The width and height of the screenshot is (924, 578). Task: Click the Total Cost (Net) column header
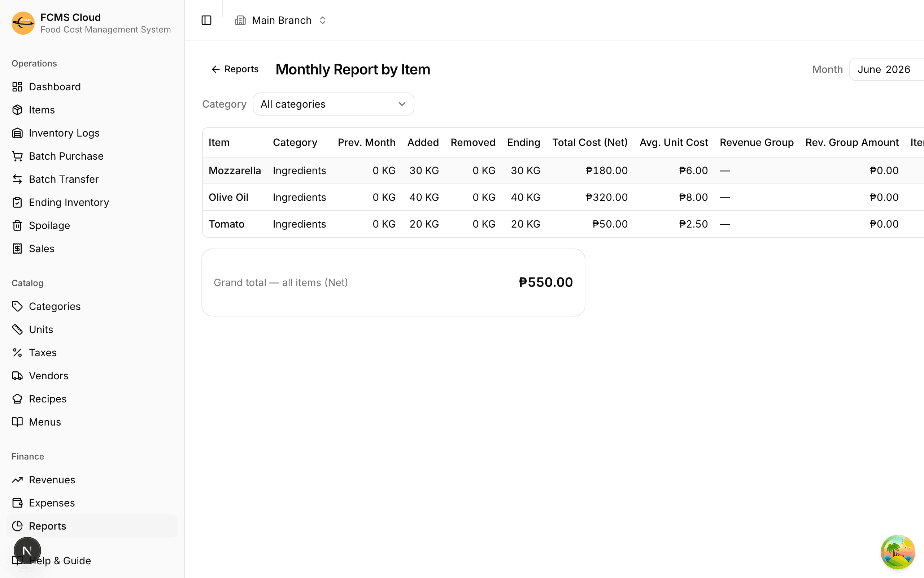[x=589, y=142]
